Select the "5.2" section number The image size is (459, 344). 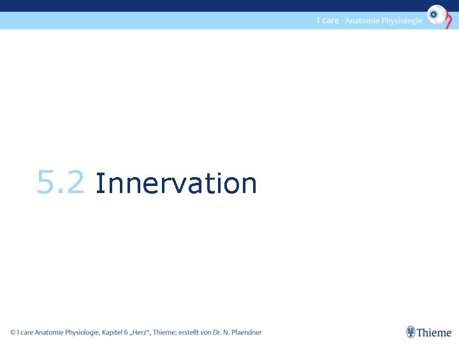tap(61, 183)
